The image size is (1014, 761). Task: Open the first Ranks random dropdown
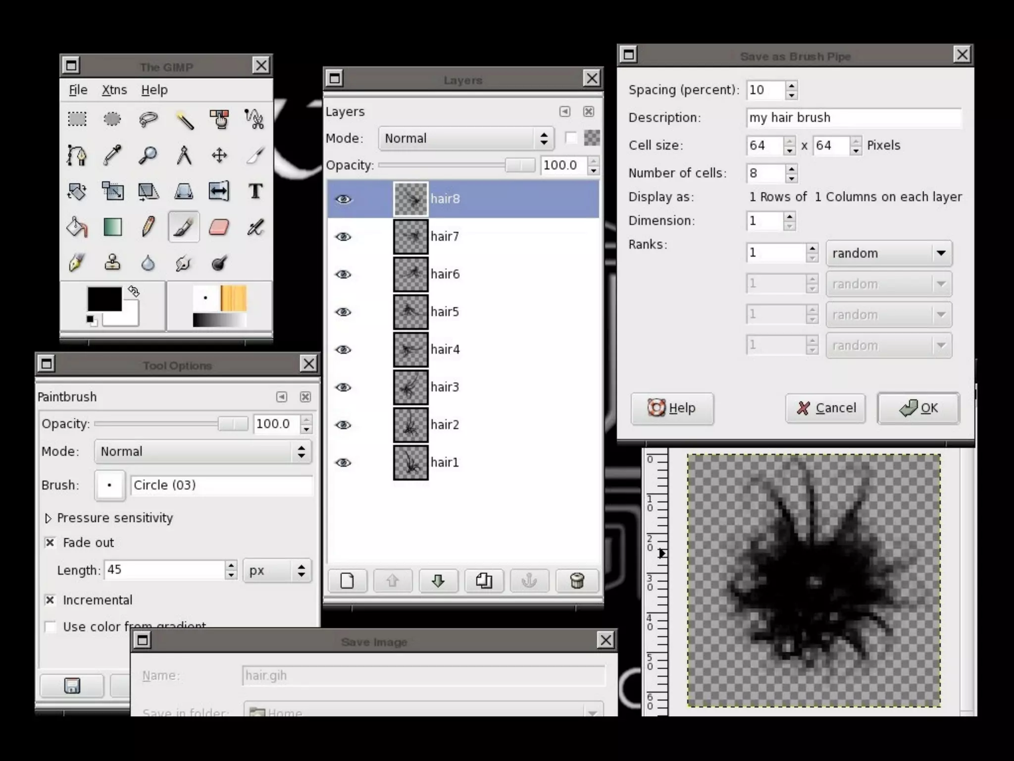coord(889,253)
